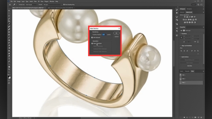Screen dimensions: 212x119
Task: Click the Delete current path trash icon
Action: pos(201,118)
